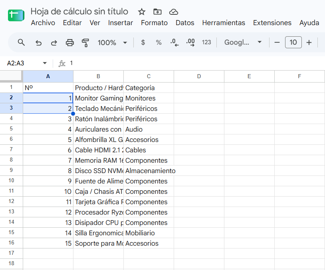Decrease decimal places
325x270 pixels.
coord(174,42)
